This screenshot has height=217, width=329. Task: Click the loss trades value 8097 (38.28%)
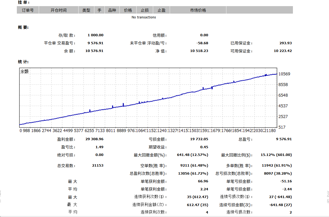coord(278,173)
